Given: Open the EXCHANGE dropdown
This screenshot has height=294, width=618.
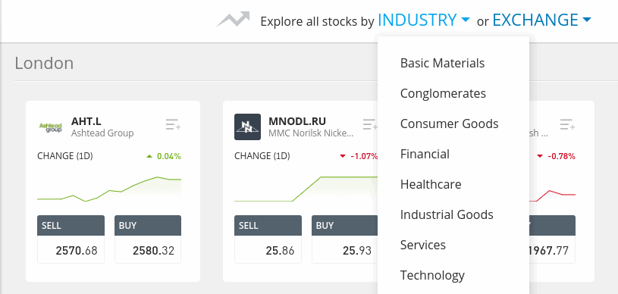Looking at the screenshot, I should tap(542, 20).
